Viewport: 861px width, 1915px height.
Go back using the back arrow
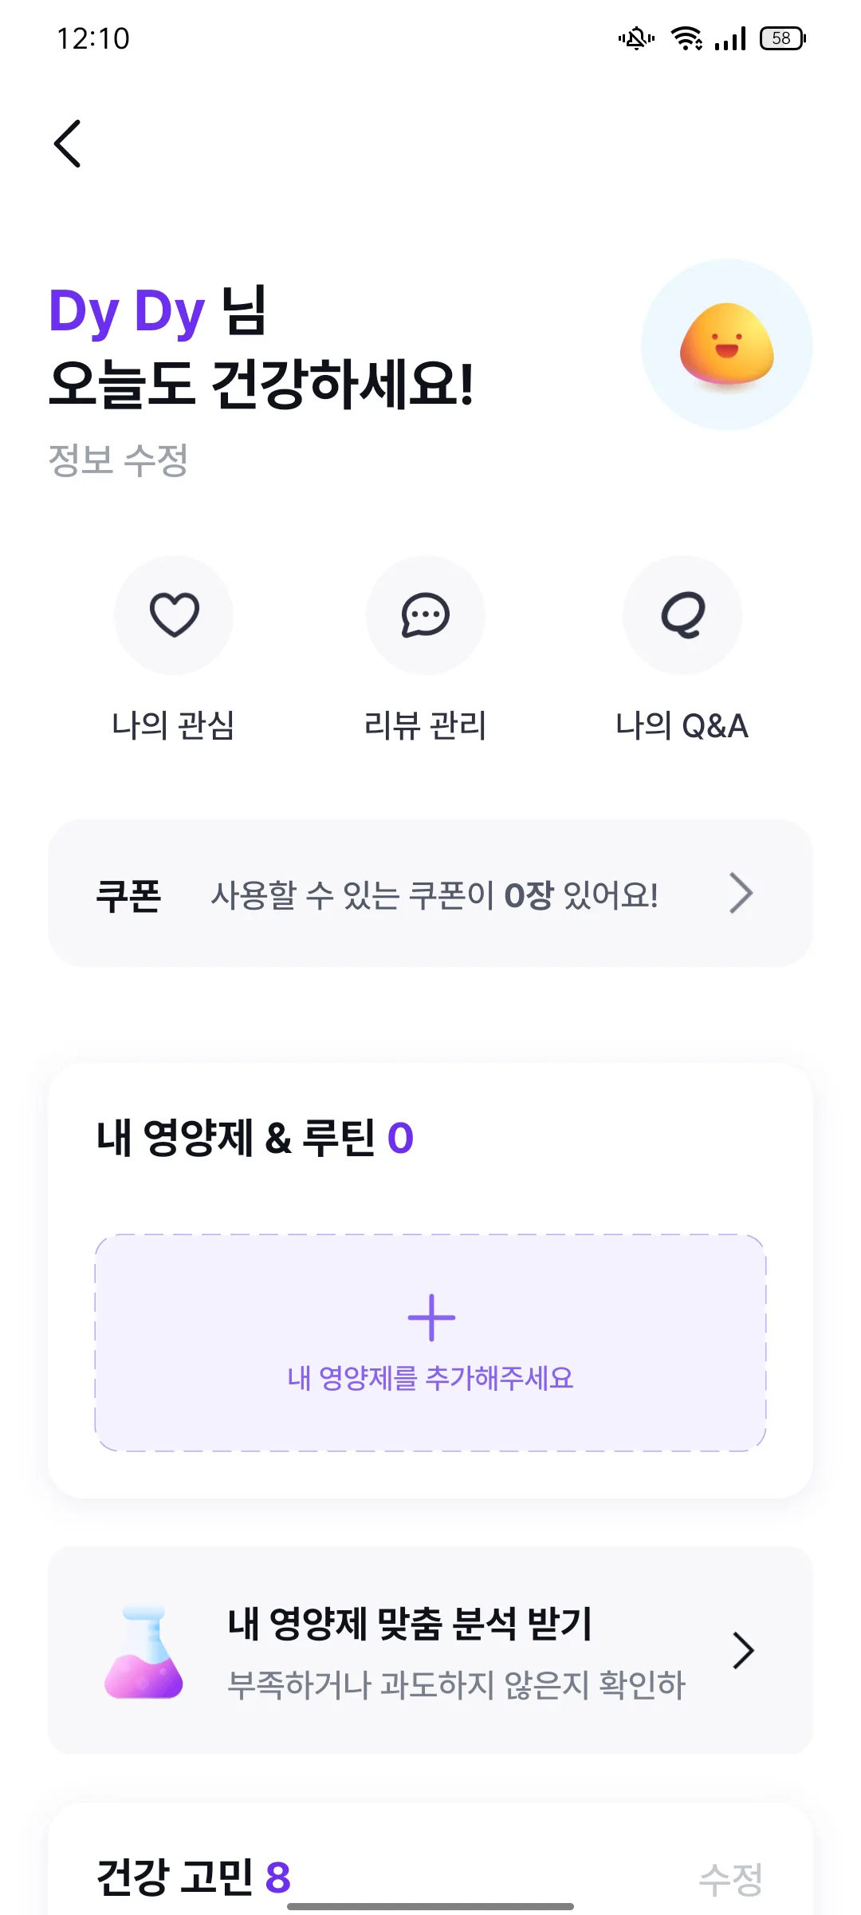click(x=68, y=144)
